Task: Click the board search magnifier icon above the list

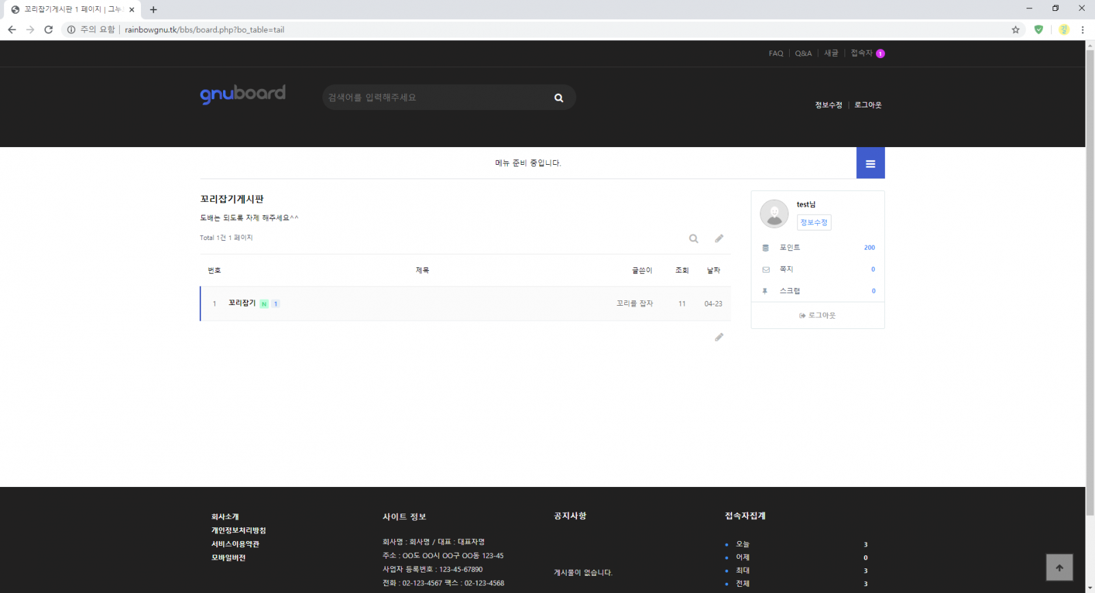Action: pyautogui.click(x=693, y=239)
